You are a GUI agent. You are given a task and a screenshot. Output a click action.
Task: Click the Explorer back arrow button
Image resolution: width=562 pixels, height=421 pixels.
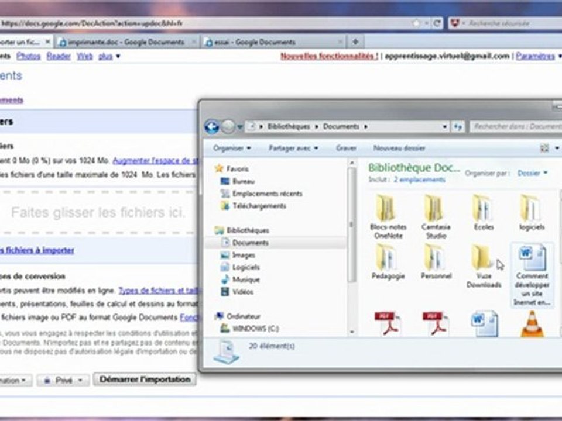coord(212,127)
